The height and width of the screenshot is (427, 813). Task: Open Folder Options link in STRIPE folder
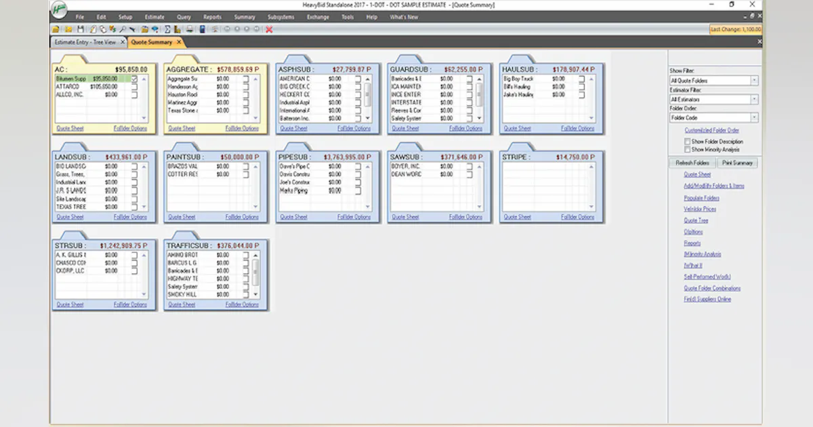(x=578, y=217)
